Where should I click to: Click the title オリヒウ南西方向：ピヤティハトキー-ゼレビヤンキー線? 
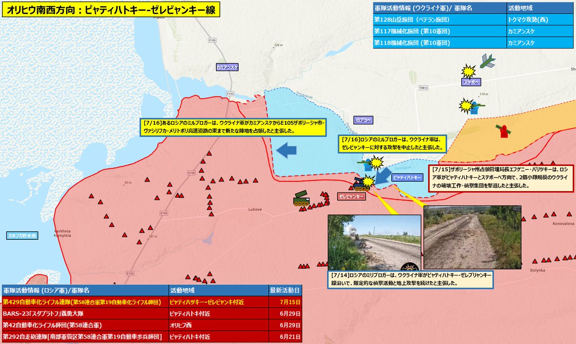[111, 10]
